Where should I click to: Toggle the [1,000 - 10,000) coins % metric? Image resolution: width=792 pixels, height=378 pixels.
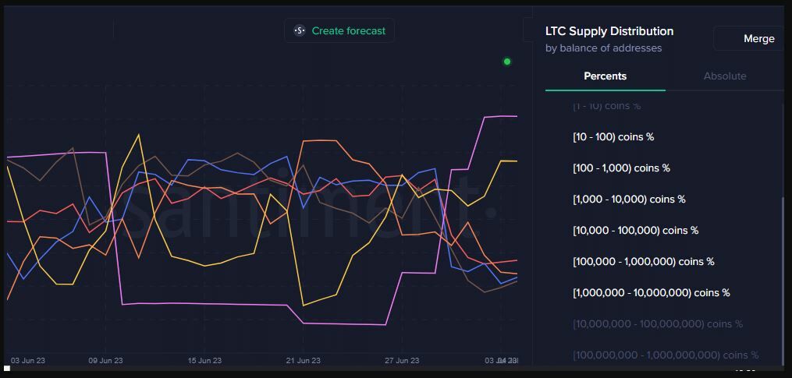coord(629,200)
